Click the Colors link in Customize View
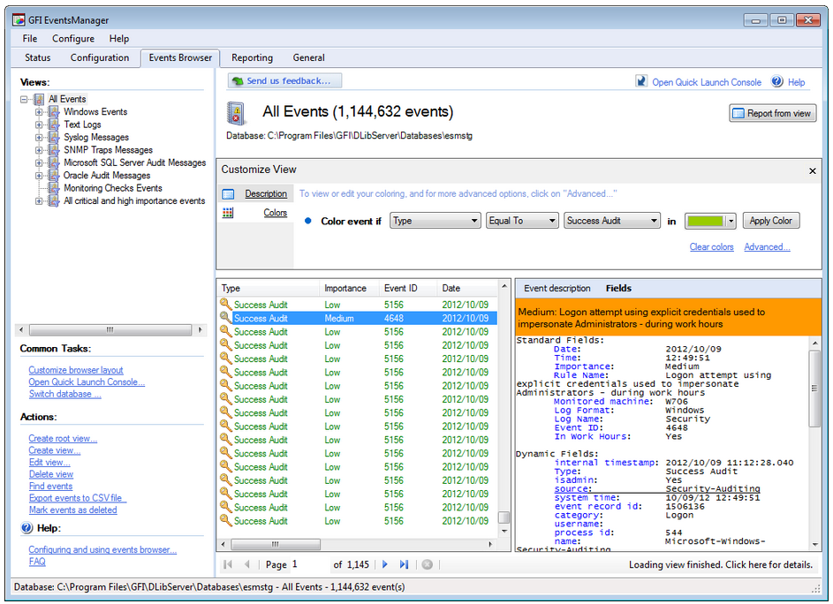 click(x=276, y=213)
